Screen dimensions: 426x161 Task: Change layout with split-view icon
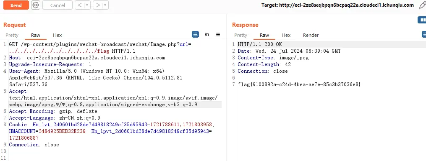coord(422,20)
